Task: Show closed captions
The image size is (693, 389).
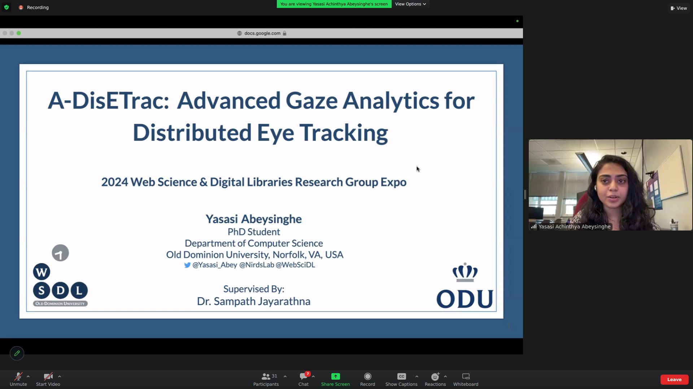Action: pos(401,379)
